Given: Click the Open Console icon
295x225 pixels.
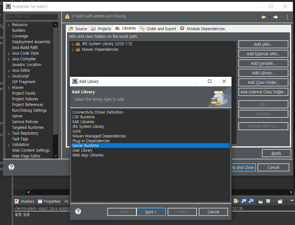Looking at the screenshot, I should point(280,201).
